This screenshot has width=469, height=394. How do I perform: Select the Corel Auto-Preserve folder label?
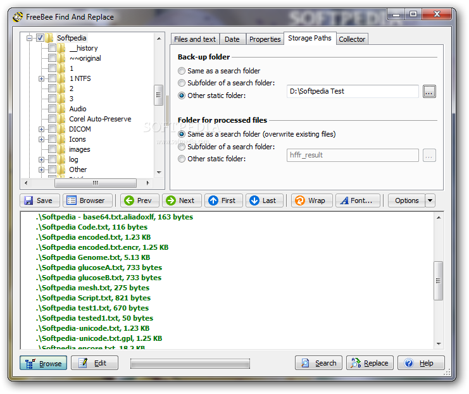click(x=100, y=119)
